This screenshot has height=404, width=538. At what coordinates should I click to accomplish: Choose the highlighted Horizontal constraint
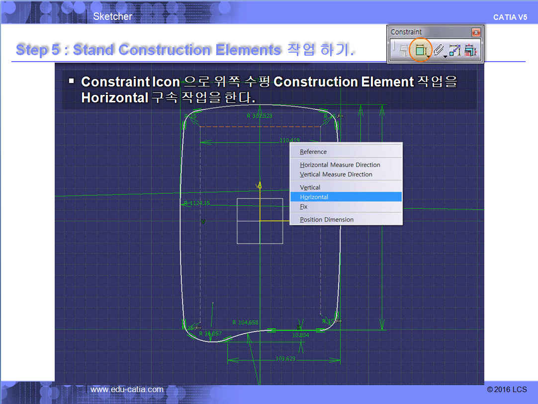pos(314,197)
